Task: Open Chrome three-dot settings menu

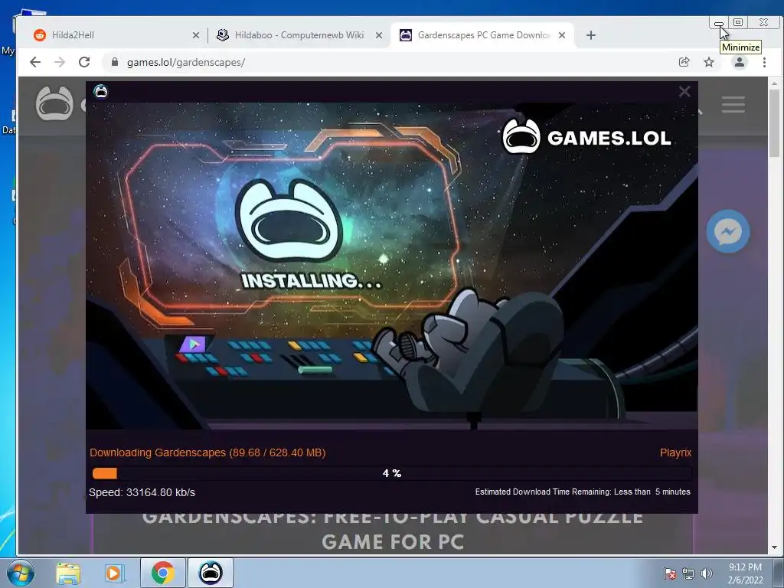Action: click(x=764, y=62)
